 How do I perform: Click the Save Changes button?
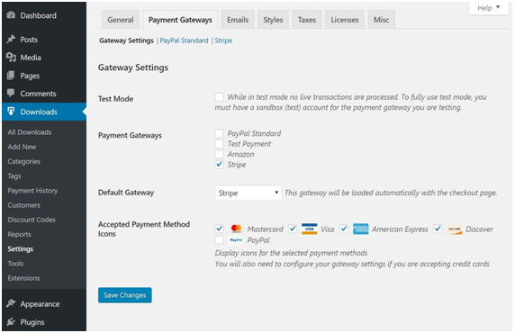125,295
